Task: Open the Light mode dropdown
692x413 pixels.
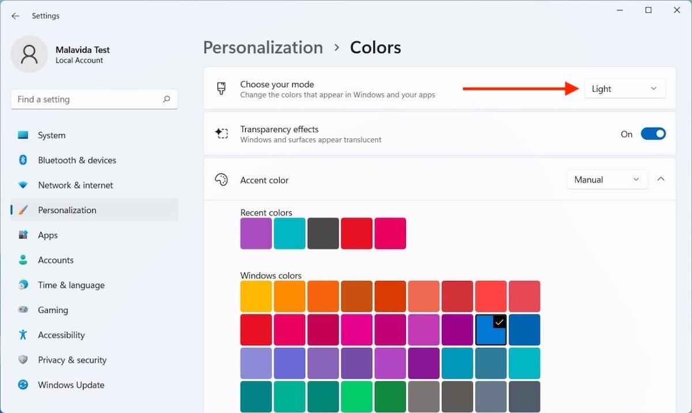Action: 625,89
